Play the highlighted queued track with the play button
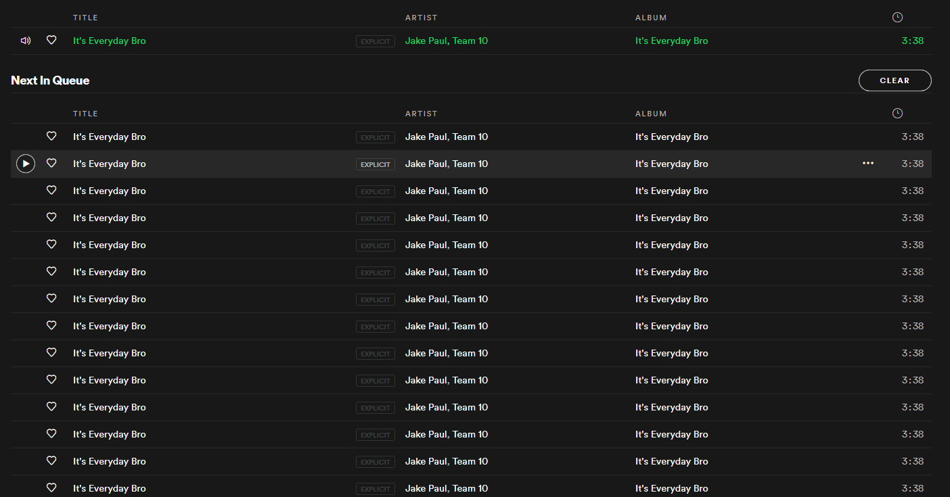 coord(26,164)
